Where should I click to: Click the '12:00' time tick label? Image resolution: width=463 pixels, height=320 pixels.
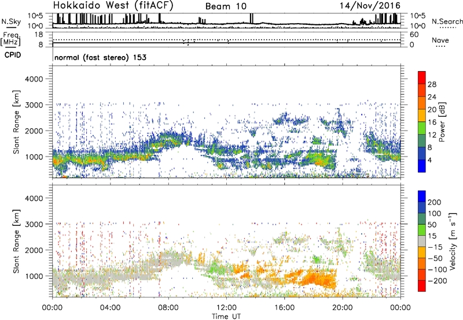pyautogui.click(x=226, y=308)
